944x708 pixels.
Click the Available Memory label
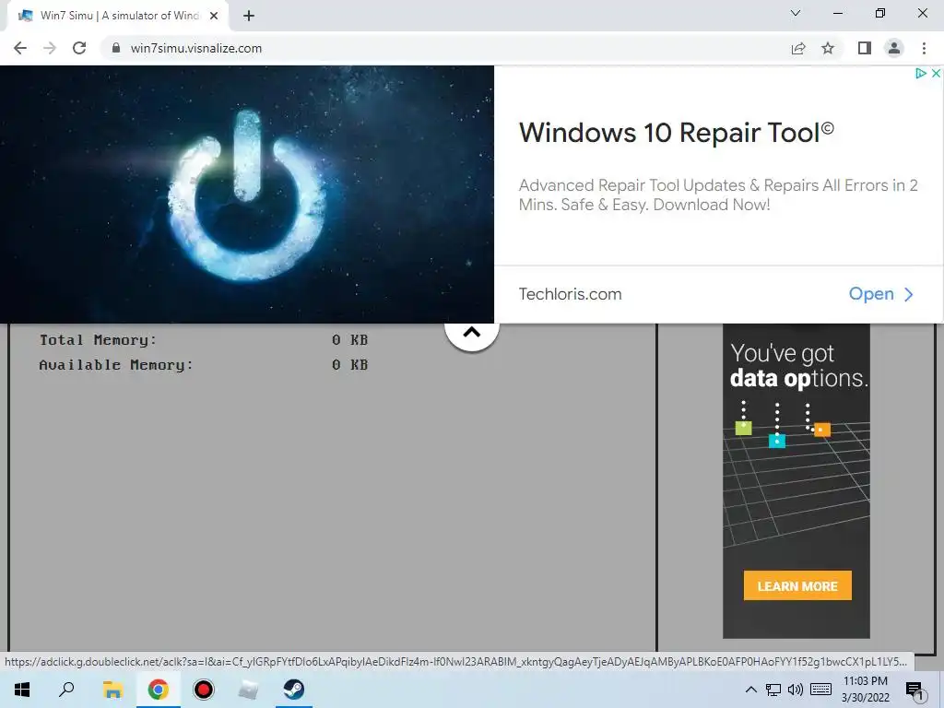(x=116, y=365)
